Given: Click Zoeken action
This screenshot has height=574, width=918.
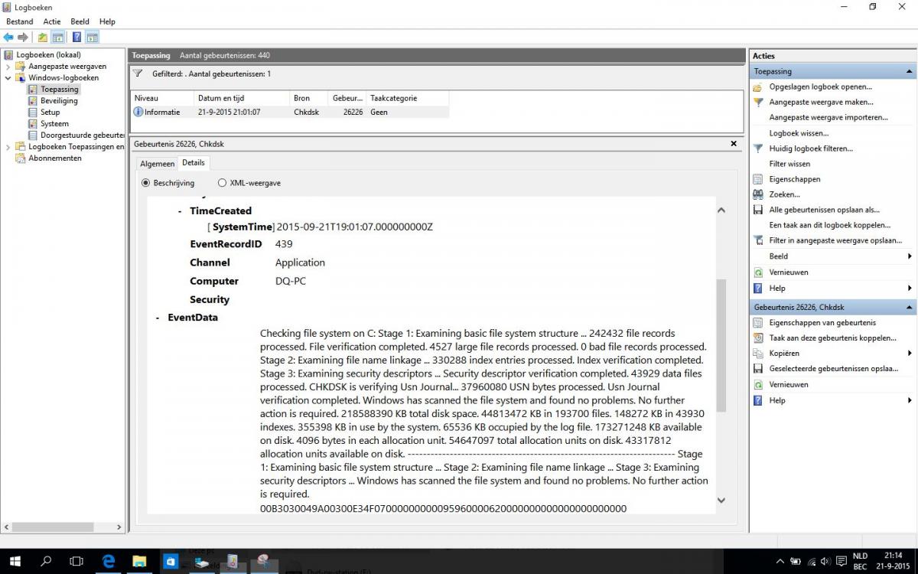Looking at the screenshot, I should [x=784, y=194].
